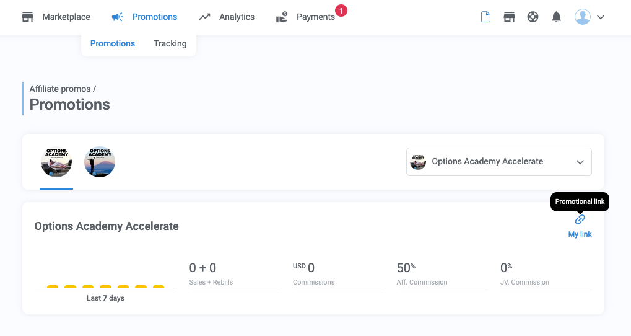Click the Payments hand coin icon

[282, 17]
